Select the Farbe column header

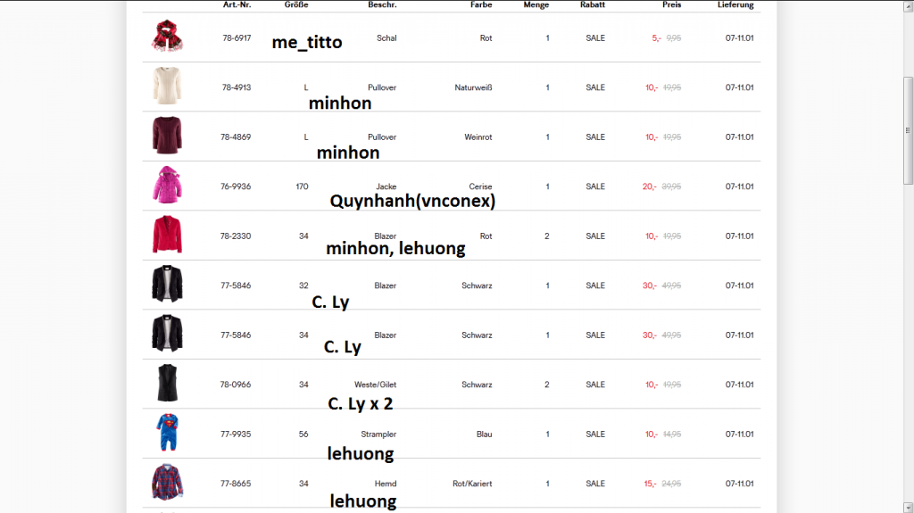coord(481,5)
